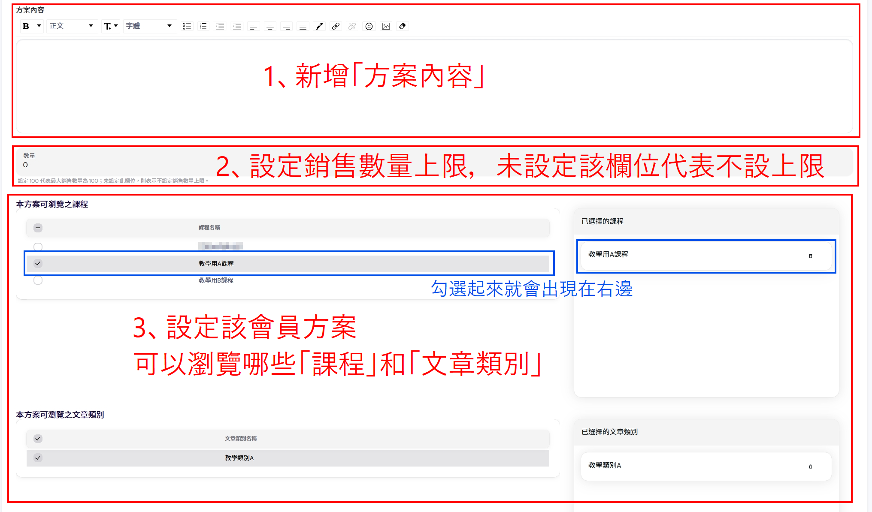This screenshot has width=872, height=512.
Task: Insert a numbered ordered list
Action: pyautogui.click(x=203, y=26)
